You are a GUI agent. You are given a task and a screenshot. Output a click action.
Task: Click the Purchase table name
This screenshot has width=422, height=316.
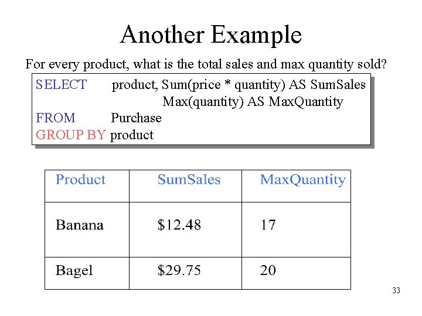[x=136, y=118]
